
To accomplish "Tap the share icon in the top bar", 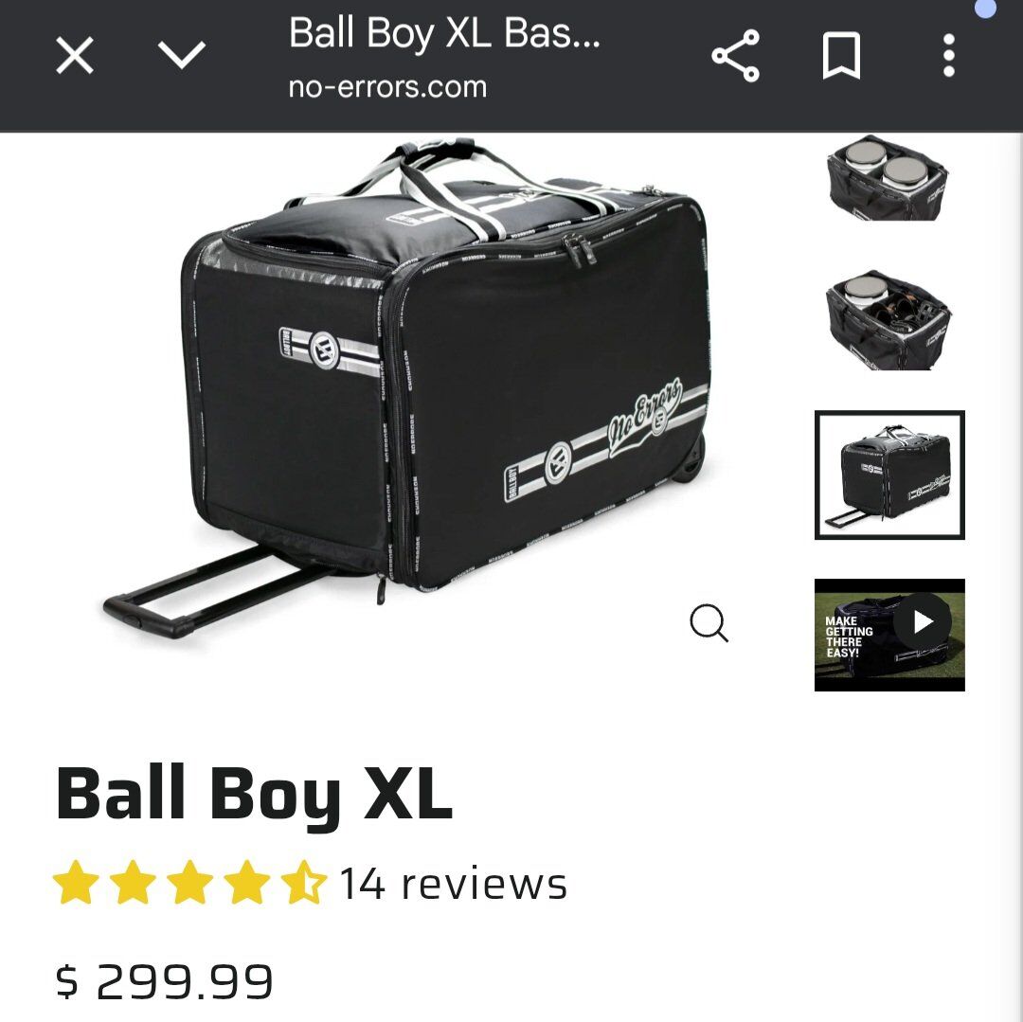I will [735, 56].
